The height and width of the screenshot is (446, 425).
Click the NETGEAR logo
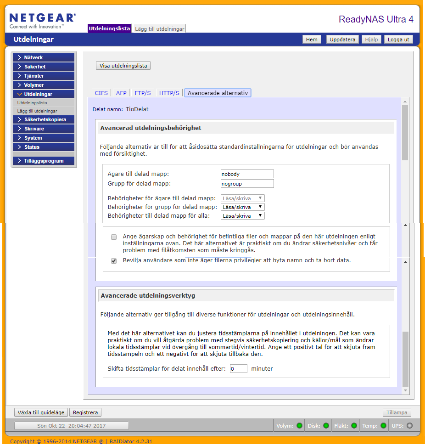click(x=43, y=21)
